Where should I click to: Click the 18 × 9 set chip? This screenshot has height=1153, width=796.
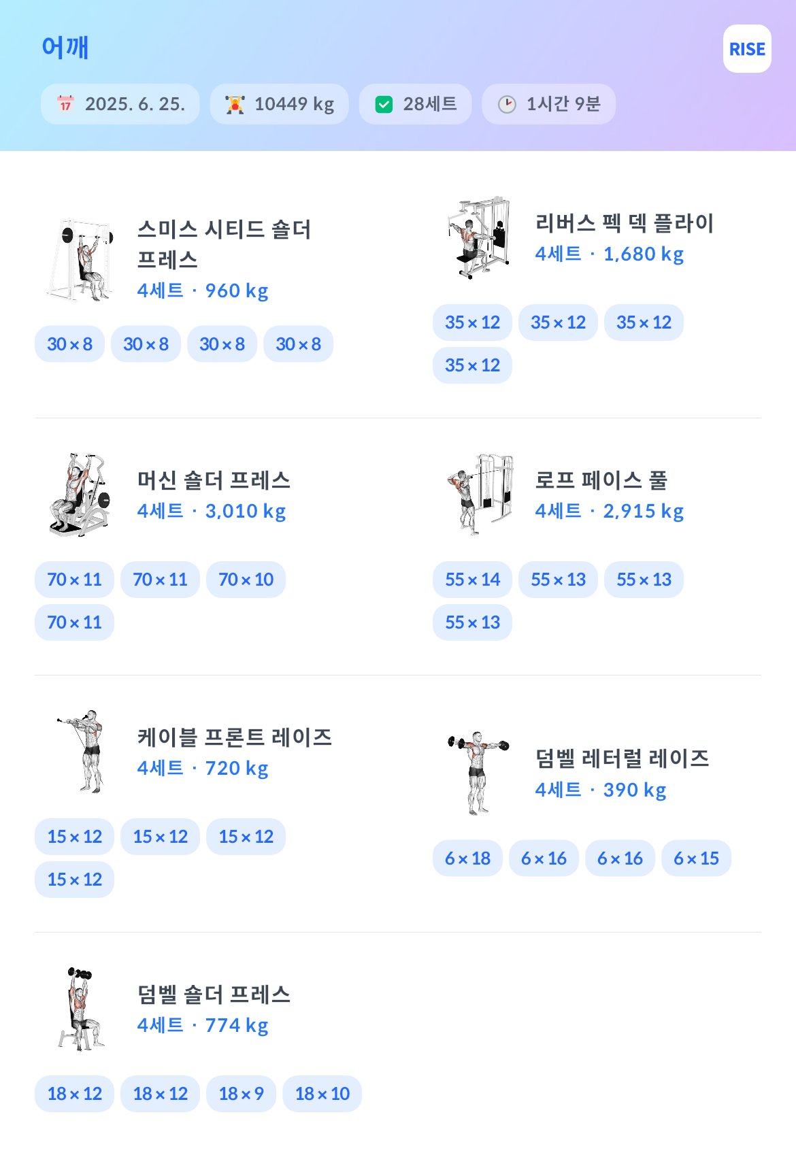click(x=241, y=1094)
